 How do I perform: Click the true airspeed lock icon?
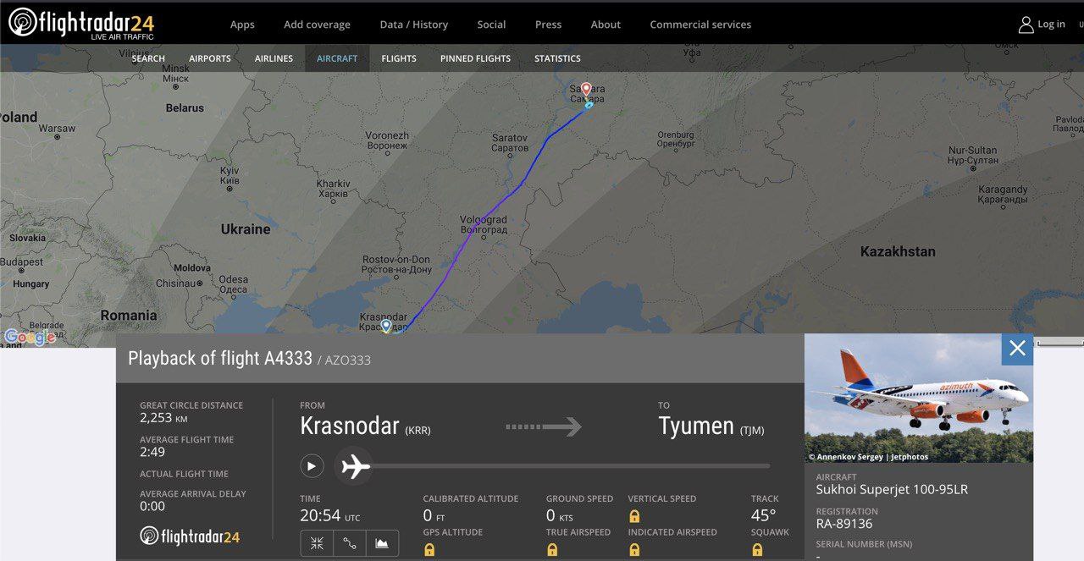[x=552, y=550]
